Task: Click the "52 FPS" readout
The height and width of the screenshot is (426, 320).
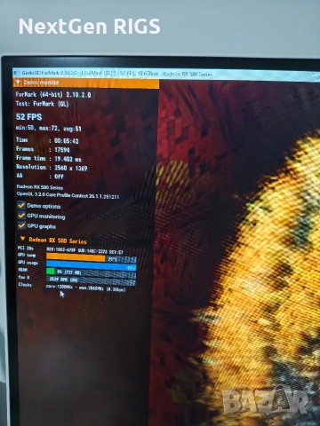Action: coord(28,117)
